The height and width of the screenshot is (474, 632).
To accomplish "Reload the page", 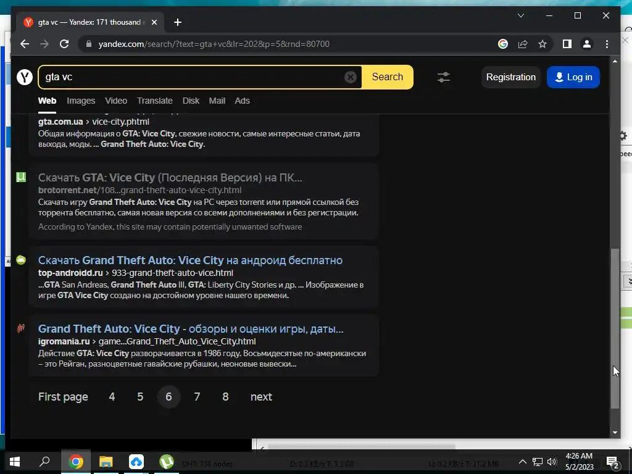I will pyautogui.click(x=64, y=44).
